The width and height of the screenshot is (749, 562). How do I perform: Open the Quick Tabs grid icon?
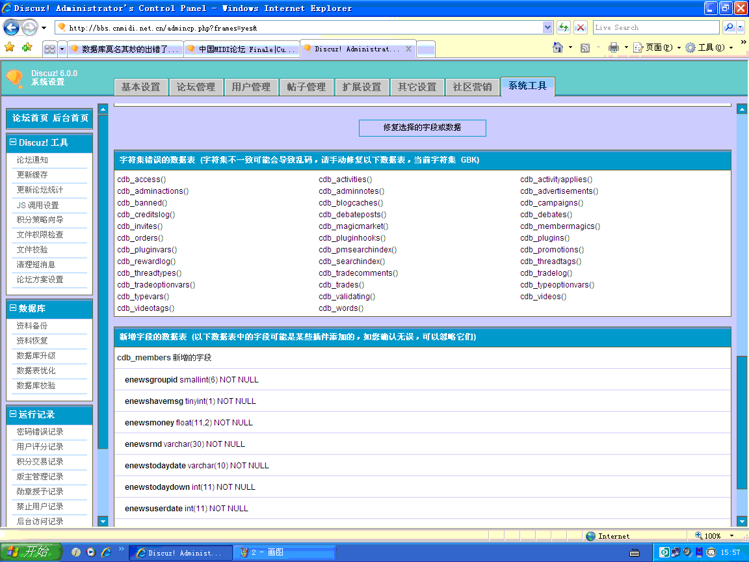[x=49, y=49]
